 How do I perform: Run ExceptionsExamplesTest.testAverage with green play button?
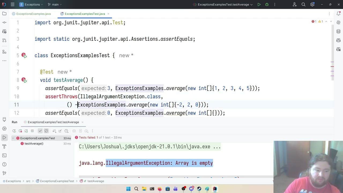click(259, 5)
